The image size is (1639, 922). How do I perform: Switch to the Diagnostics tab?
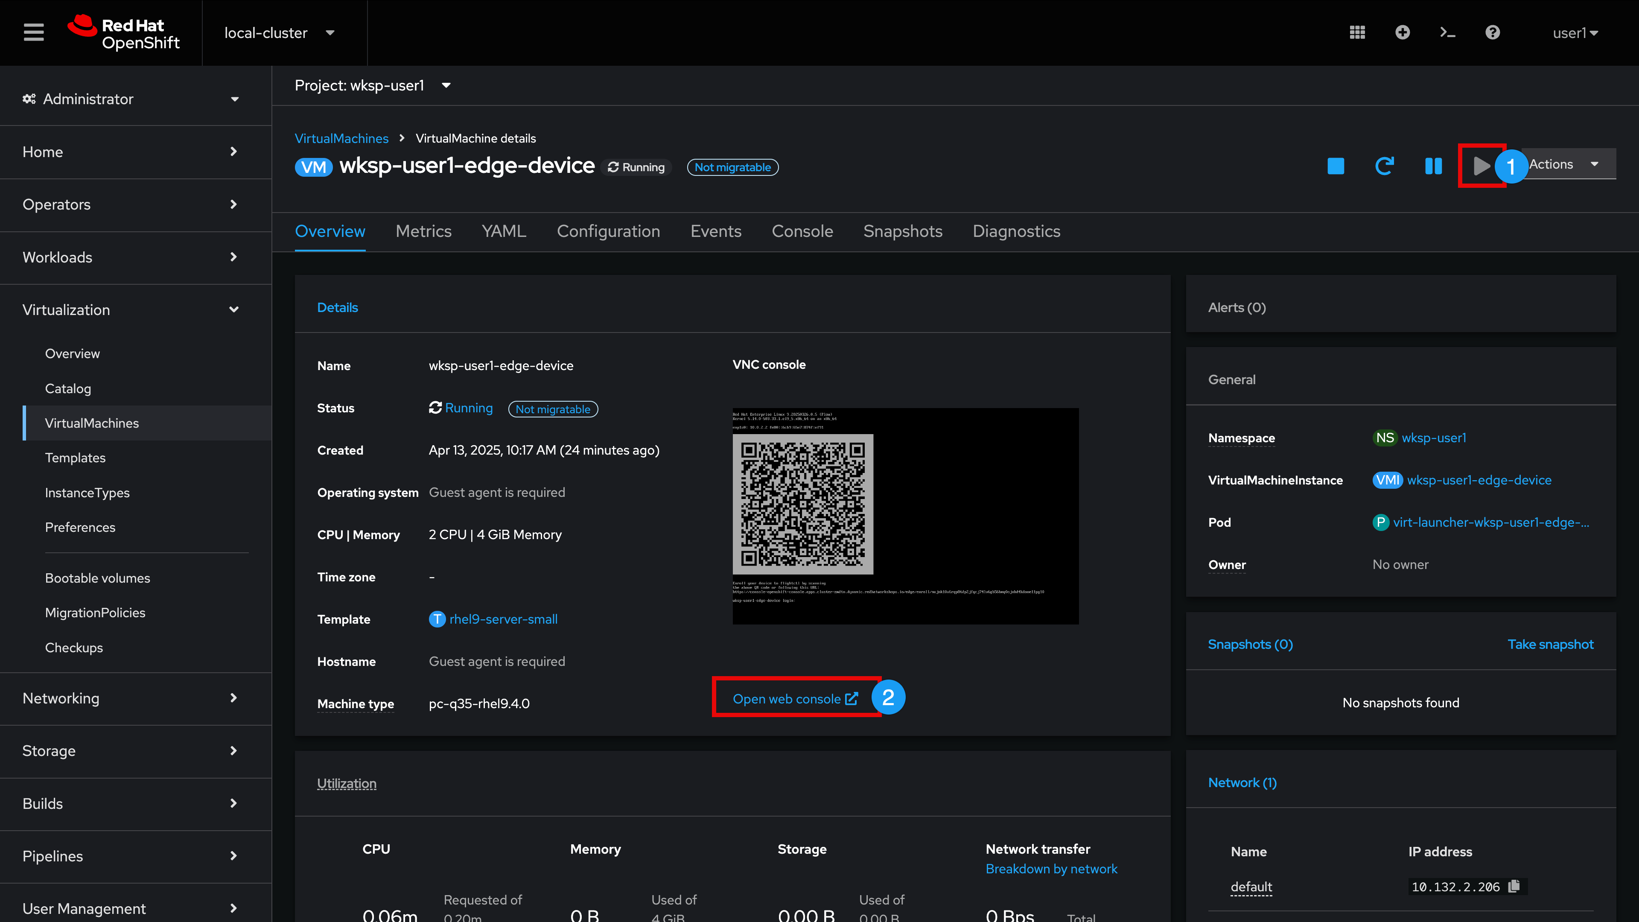tap(1016, 231)
